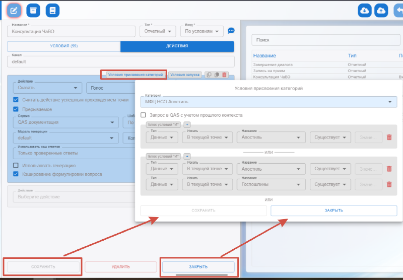Viewport: 403px width, 280px height.
Task: Add condition with plus in first Блок условий
Action: point(187,124)
